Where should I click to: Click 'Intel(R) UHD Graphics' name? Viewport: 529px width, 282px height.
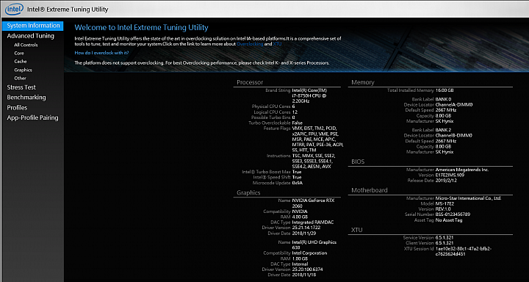pyautogui.click(x=314, y=242)
